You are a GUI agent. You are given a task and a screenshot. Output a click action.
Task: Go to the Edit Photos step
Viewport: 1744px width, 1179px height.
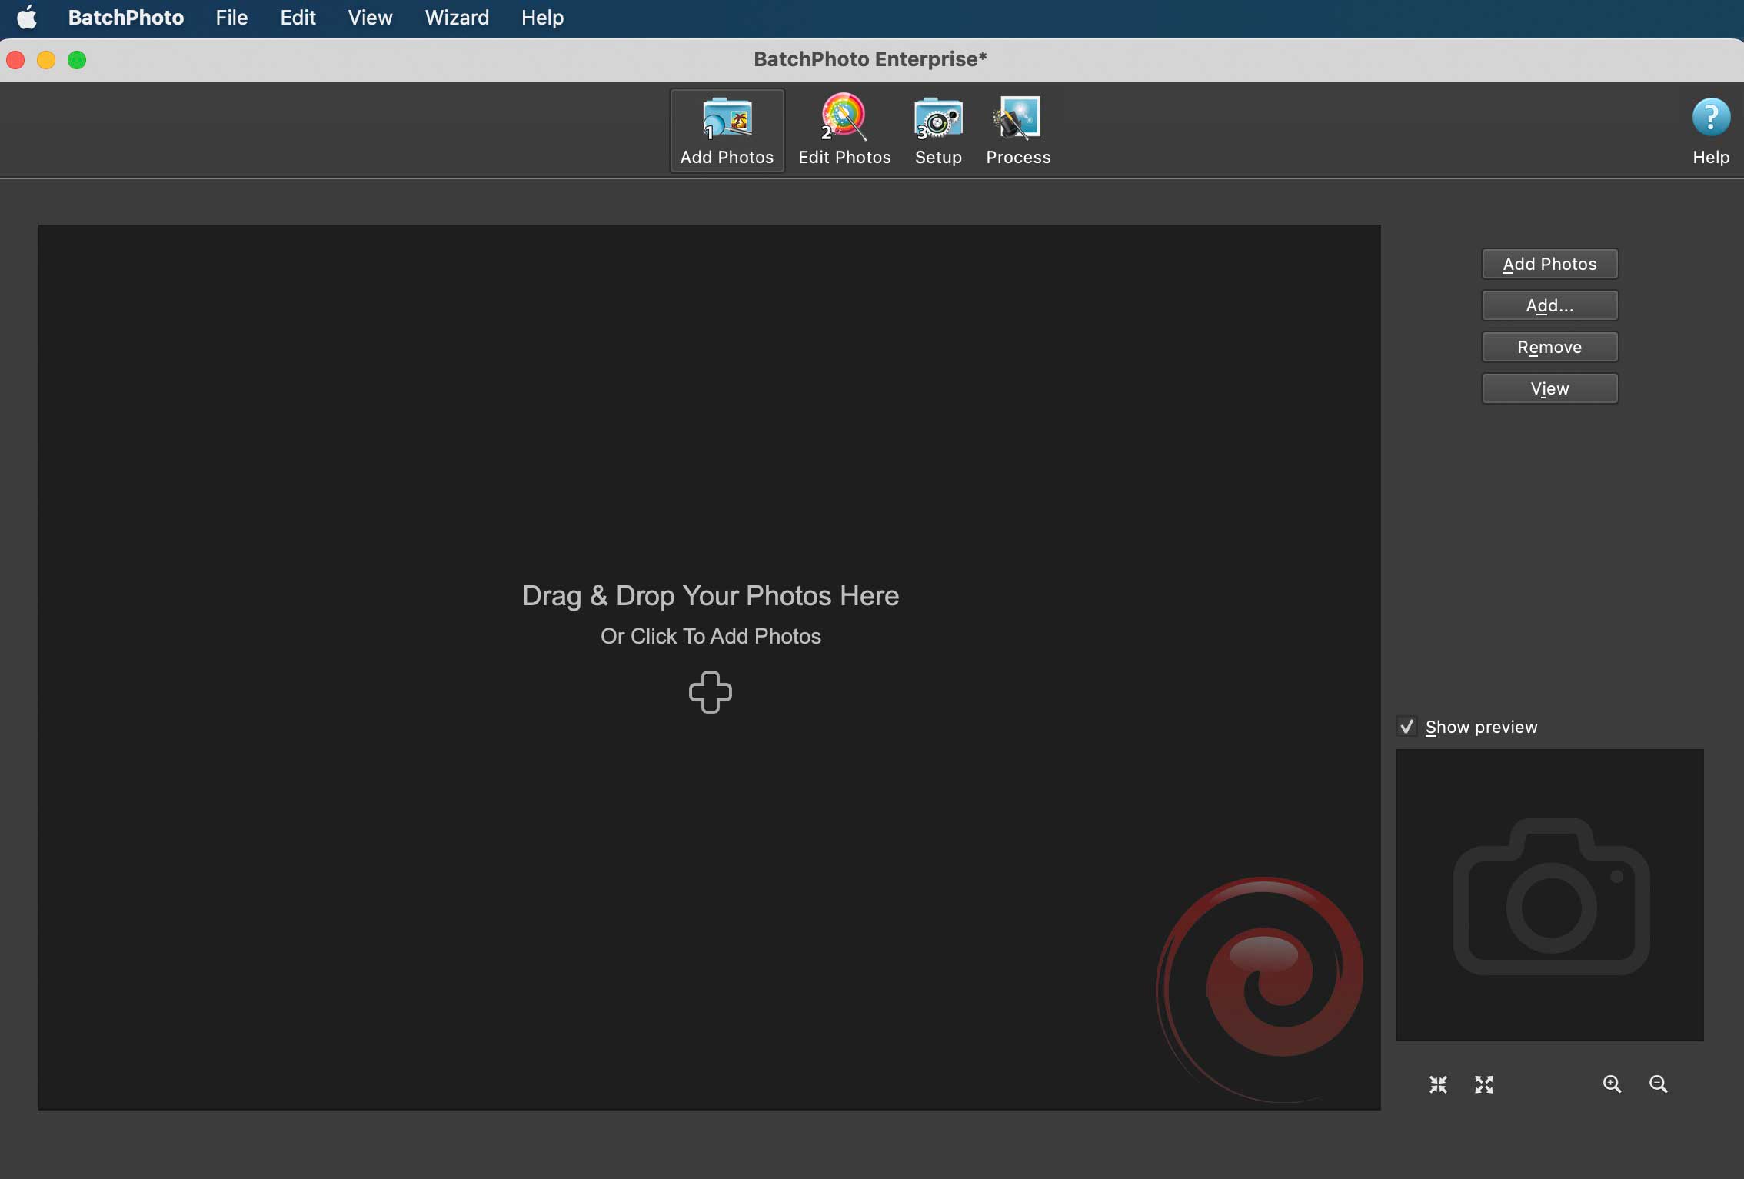tap(844, 131)
